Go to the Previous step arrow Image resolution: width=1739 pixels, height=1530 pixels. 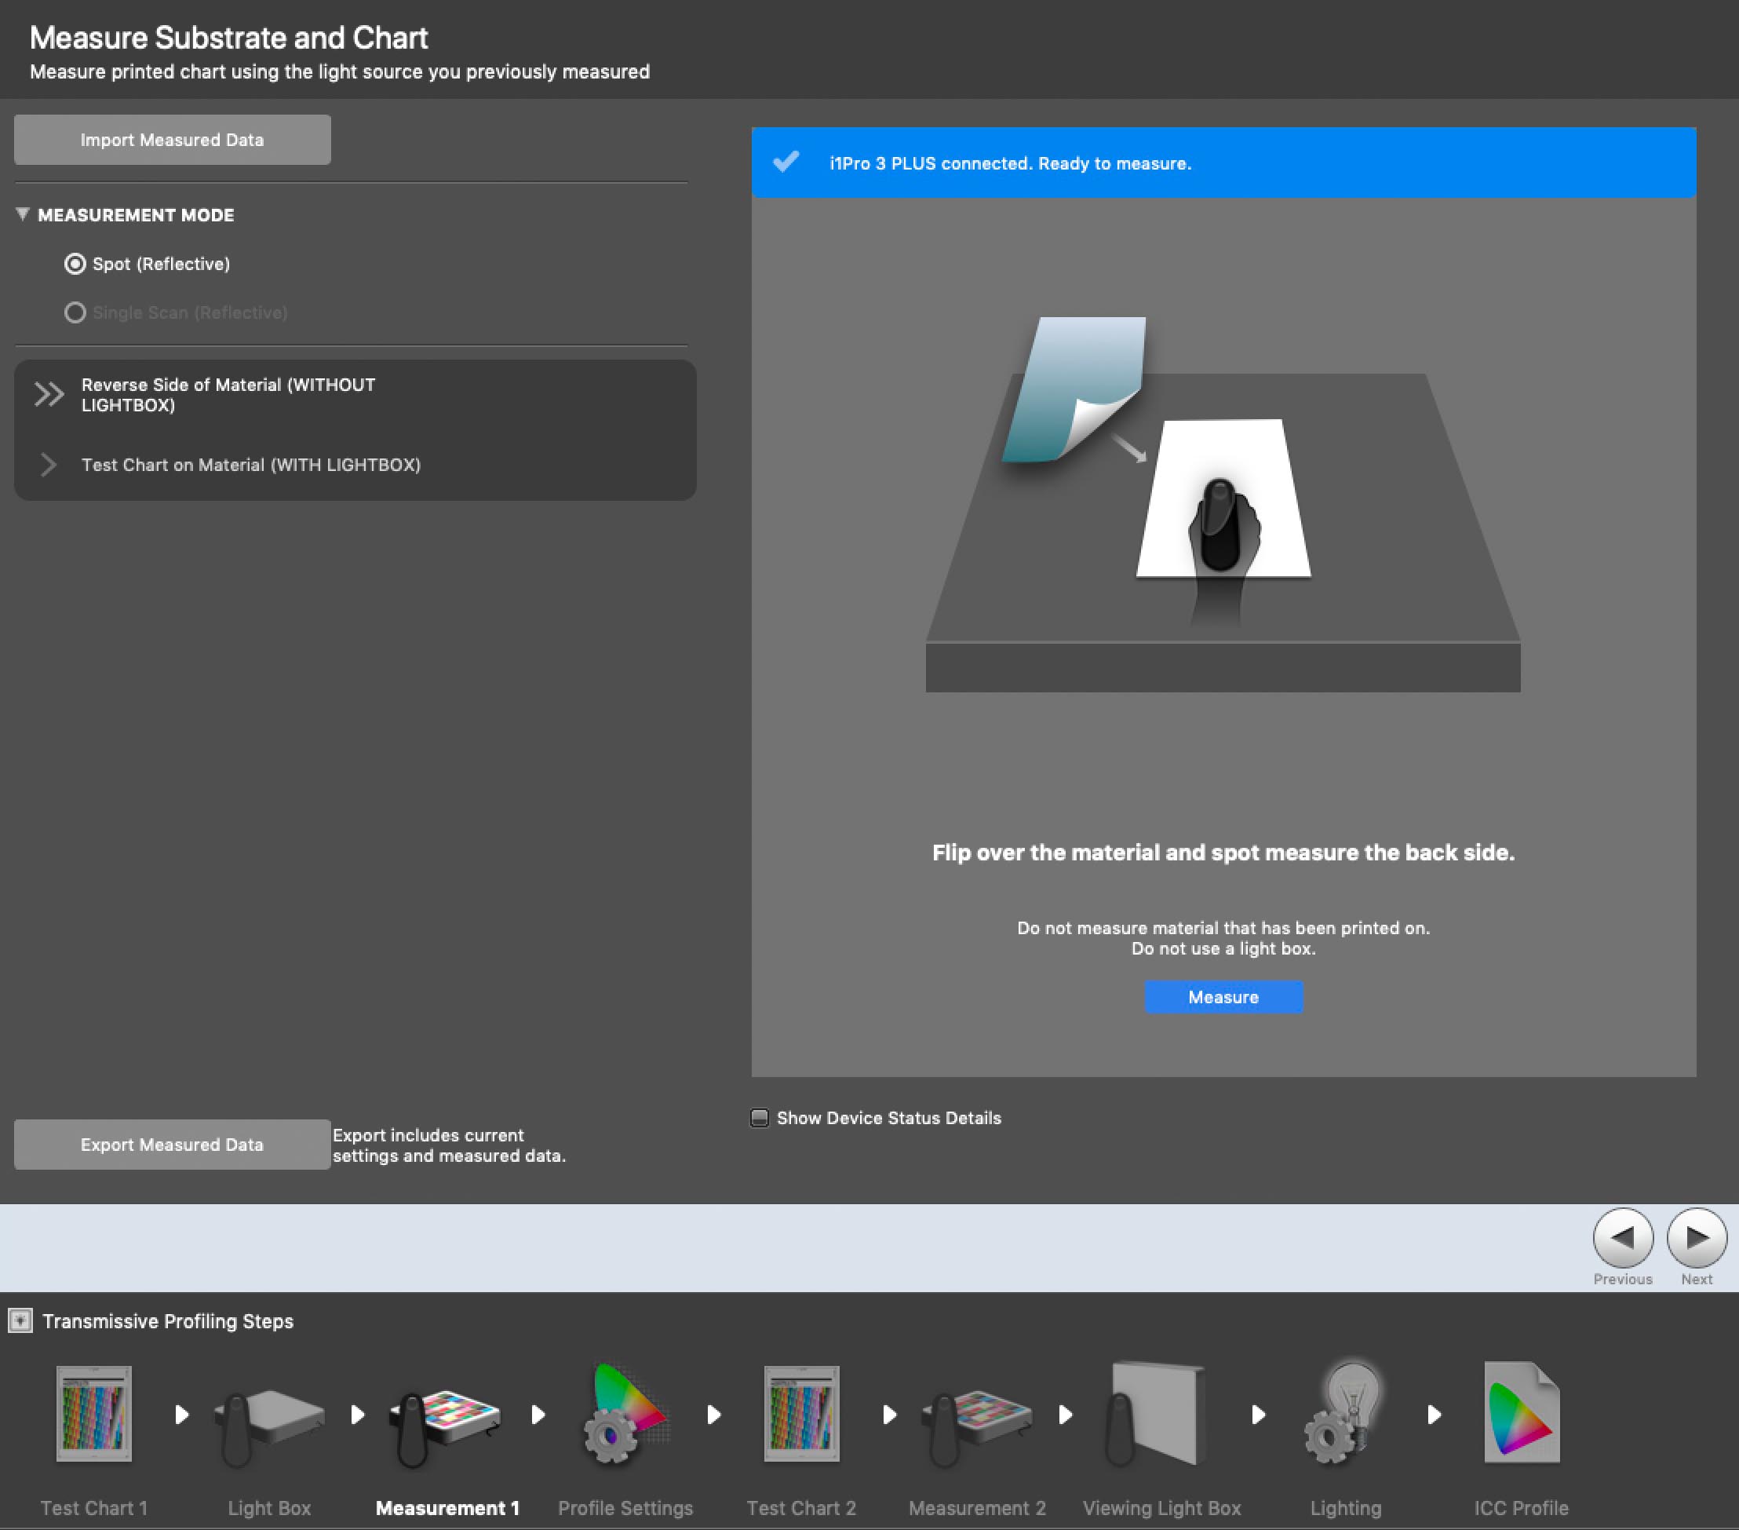pos(1622,1237)
